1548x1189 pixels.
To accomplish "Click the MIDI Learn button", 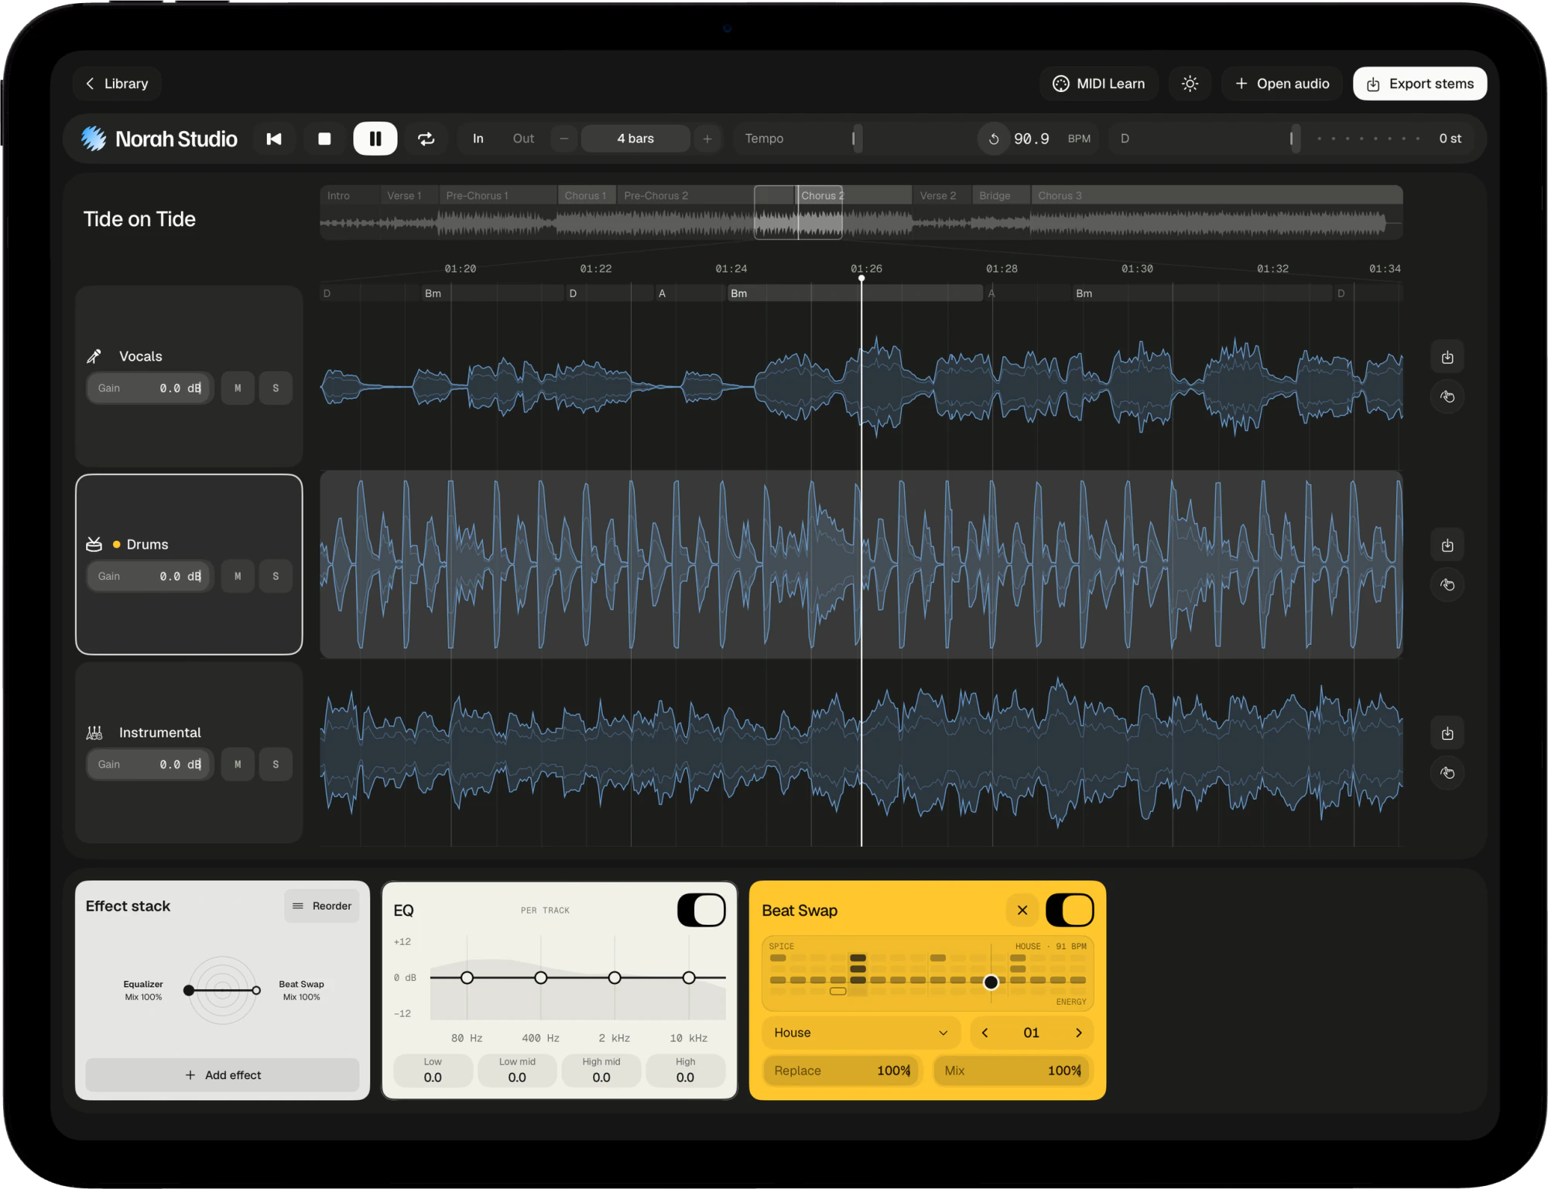I will click(x=1098, y=84).
